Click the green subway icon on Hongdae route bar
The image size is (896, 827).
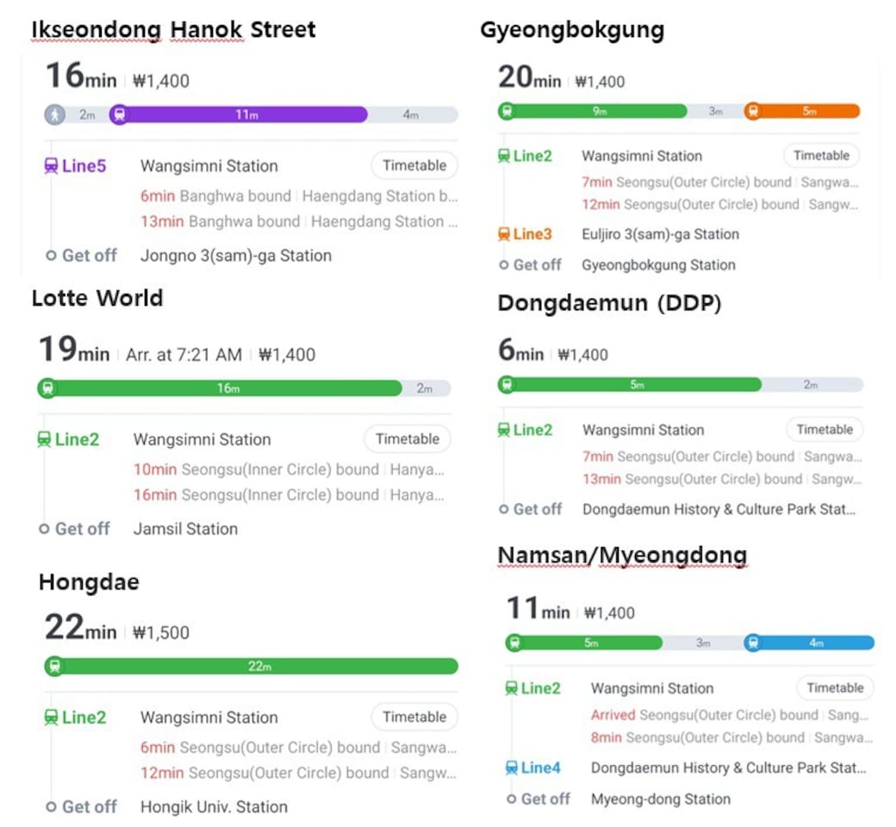click(54, 666)
